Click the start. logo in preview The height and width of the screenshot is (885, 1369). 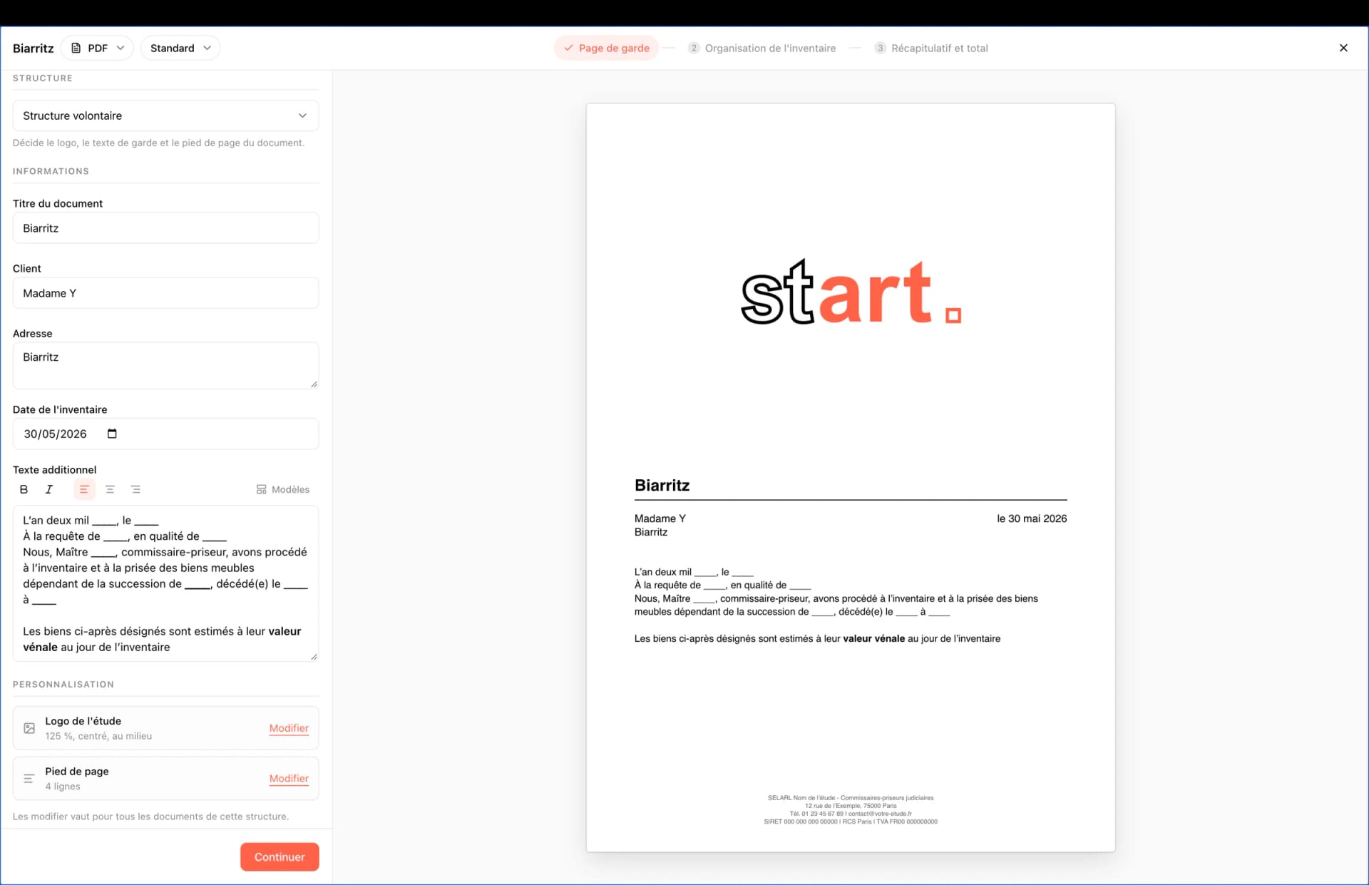(x=851, y=292)
